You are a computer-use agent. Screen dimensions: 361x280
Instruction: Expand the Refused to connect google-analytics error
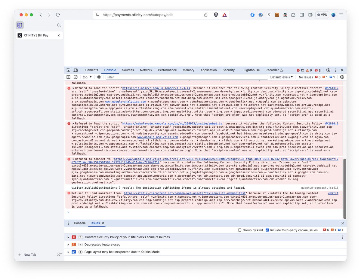click(x=73, y=159)
